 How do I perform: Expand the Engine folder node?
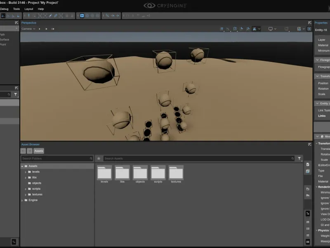[x=22, y=200]
